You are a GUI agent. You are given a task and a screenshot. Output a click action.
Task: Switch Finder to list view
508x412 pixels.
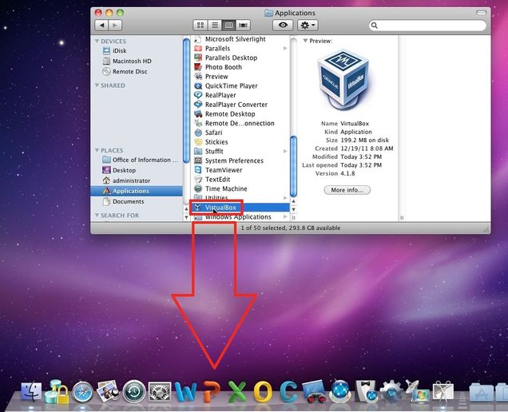click(x=215, y=26)
